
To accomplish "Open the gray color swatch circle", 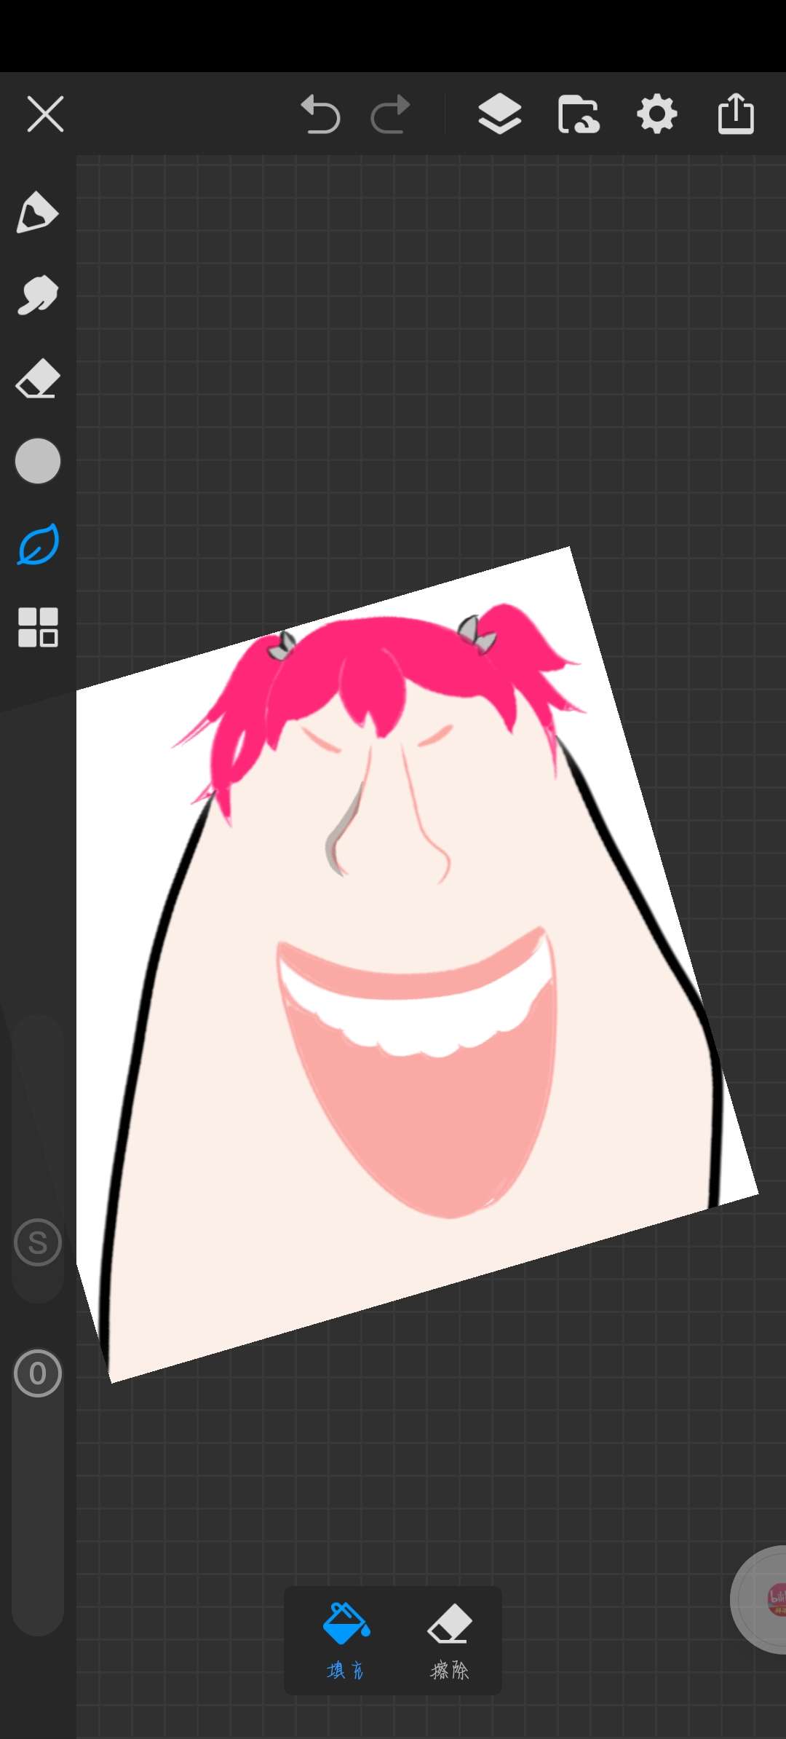I will point(37,461).
